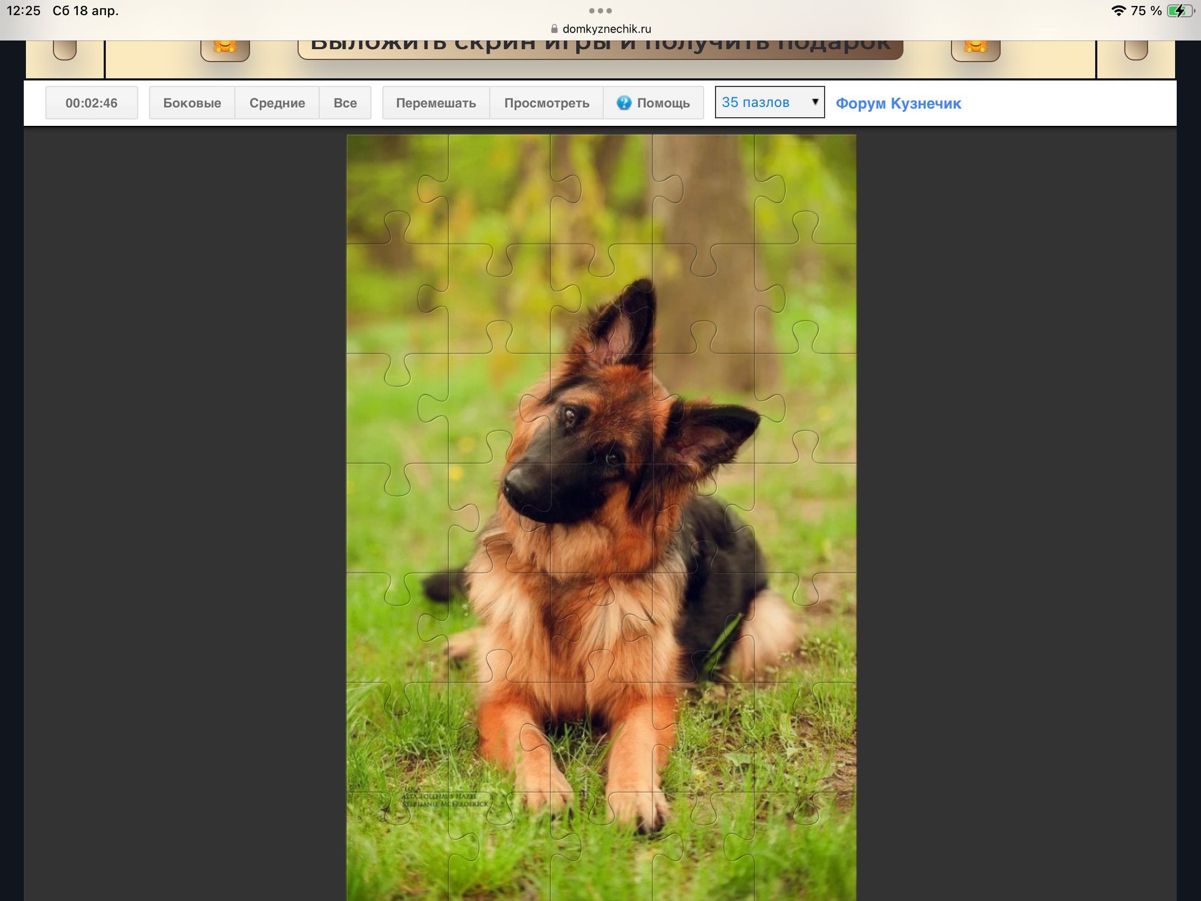Click the dropdown arrow in puzzle count selector
The image size is (1201, 901).
814,102
